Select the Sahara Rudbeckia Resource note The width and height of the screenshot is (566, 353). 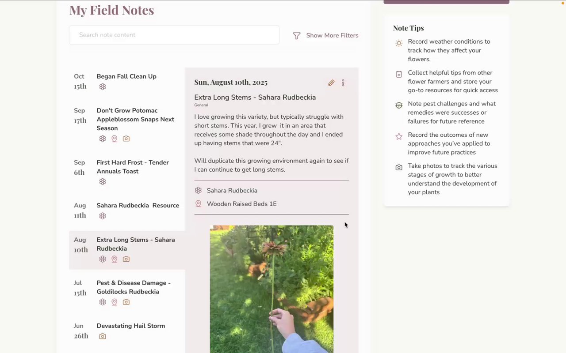coord(138,206)
